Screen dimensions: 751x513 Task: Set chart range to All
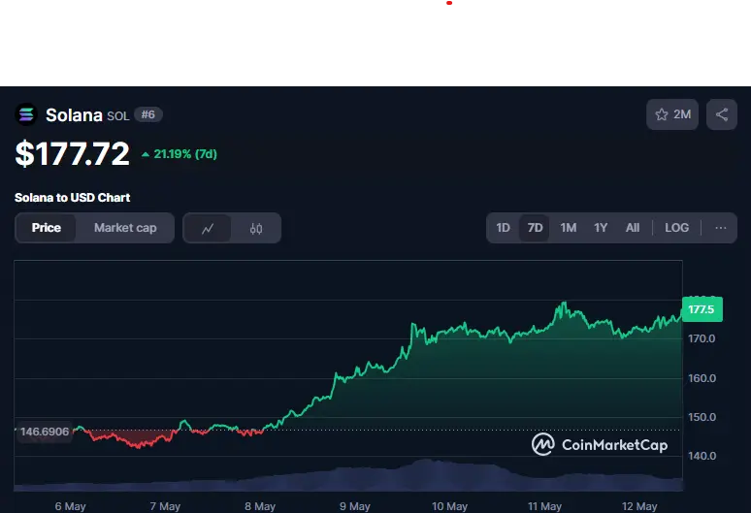click(633, 228)
